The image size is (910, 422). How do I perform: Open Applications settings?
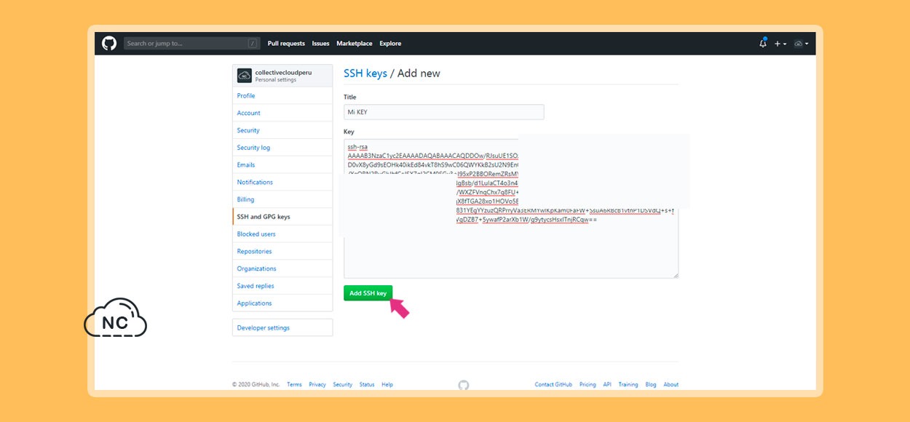[x=282, y=303]
